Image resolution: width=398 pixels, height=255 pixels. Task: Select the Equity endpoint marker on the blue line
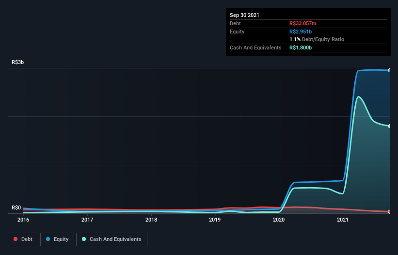click(390, 70)
